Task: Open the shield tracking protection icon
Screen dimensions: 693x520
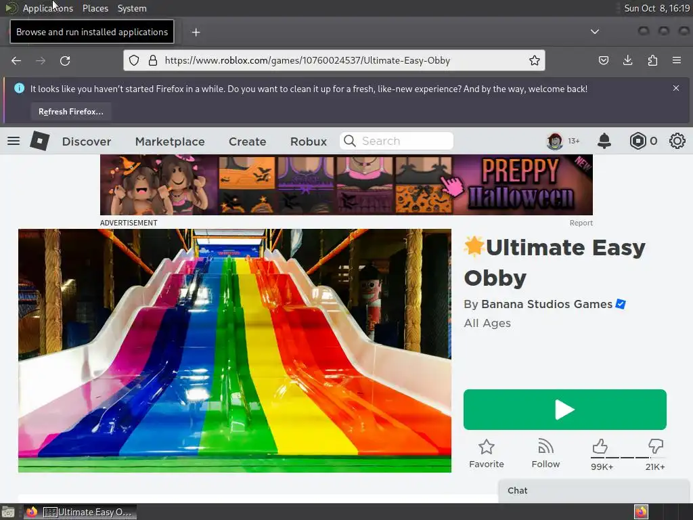Action: tap(134, 60)
